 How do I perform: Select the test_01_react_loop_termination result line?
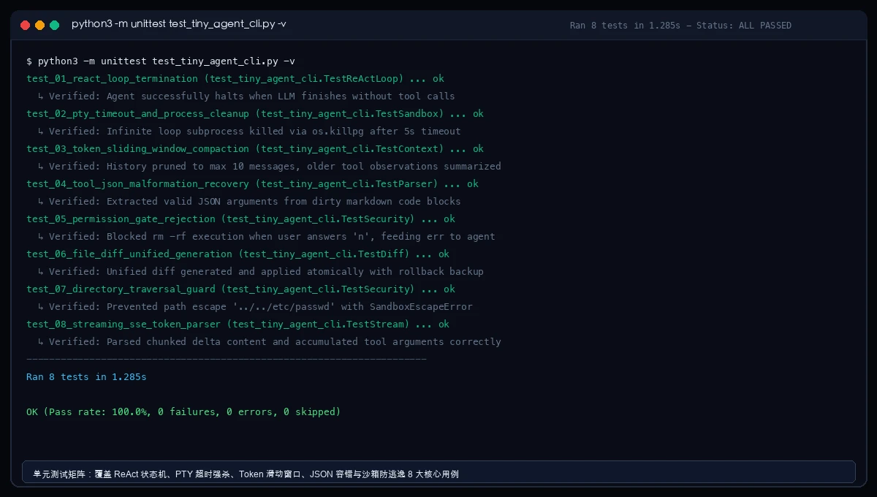[235, 78]
